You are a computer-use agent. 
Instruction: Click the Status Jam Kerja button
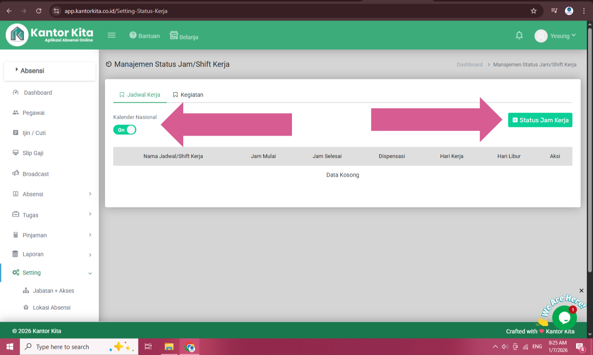tap(540, 120)
